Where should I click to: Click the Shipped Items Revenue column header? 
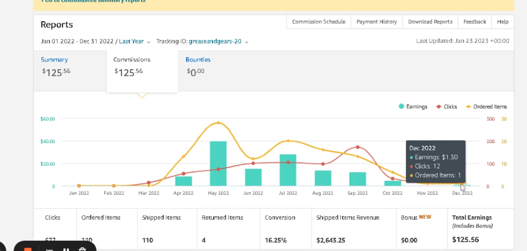348,217
